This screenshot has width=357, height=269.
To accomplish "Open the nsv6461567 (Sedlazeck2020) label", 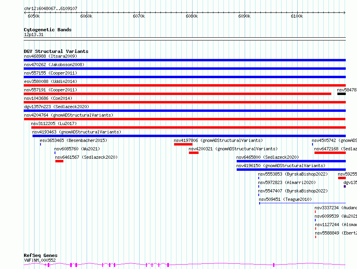I will point(86,157).
